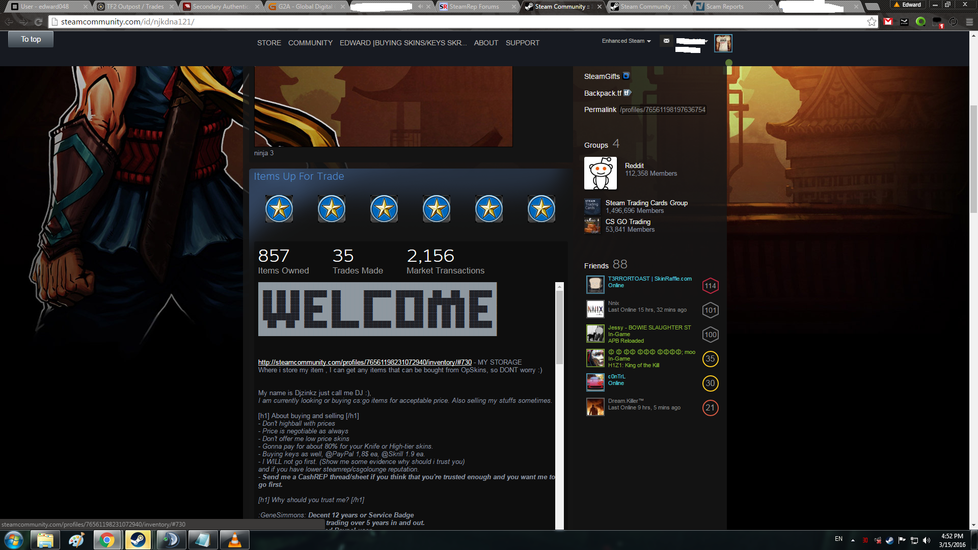This screenshot has height=550, width=978.
Task: Launch VLC from the Windows taskbar
Action: [234, 540]
